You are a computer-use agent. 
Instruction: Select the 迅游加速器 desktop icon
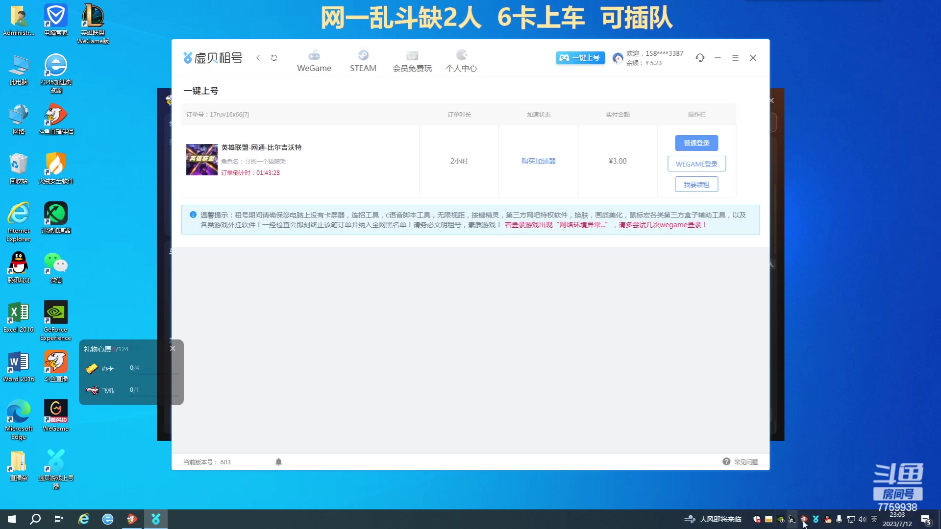[56, 218]
